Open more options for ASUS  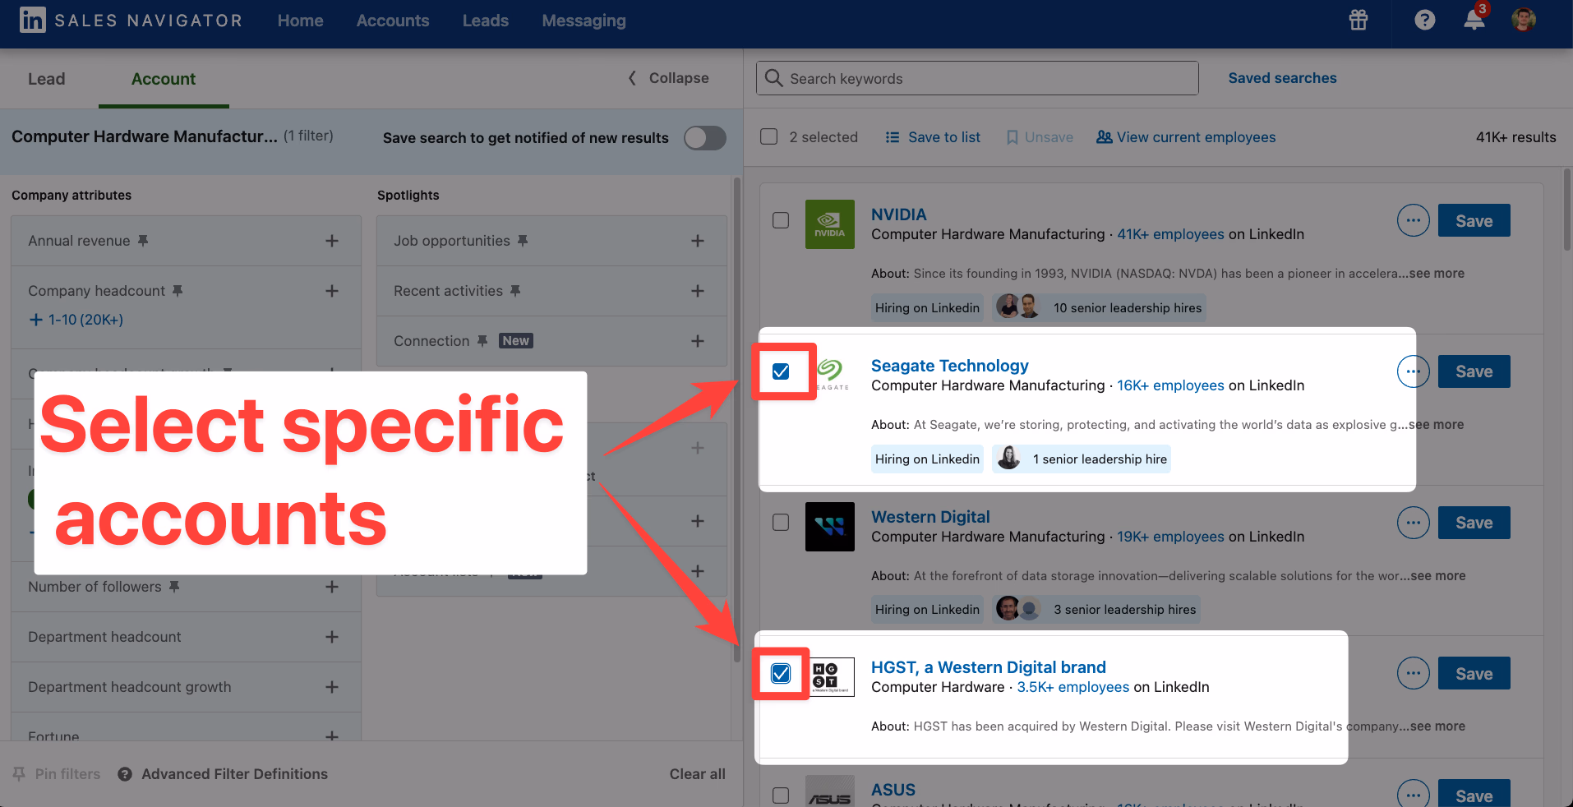[x=1414, y=795]
